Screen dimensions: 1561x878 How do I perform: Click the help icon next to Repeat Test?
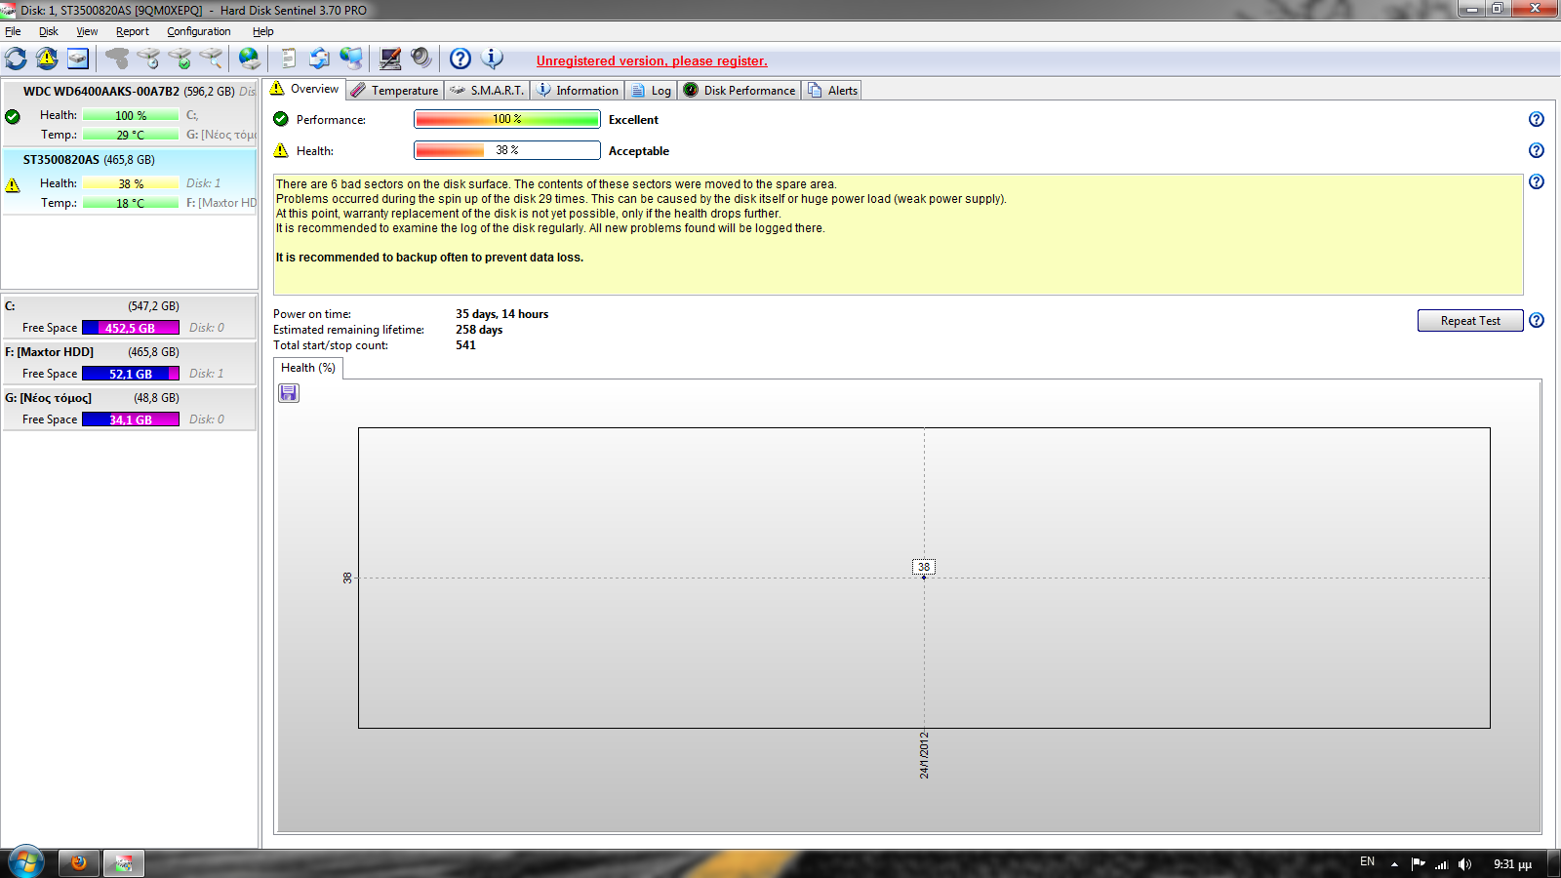(1537, 320)
